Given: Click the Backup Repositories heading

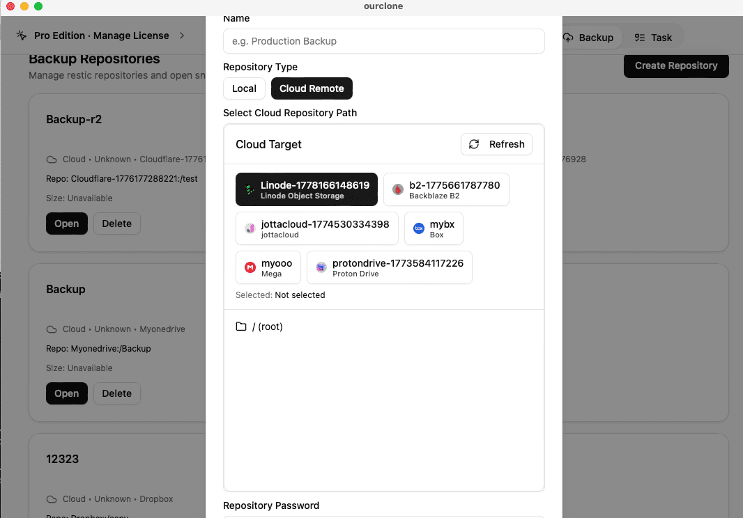Looking at the screenshot, I should tap(94, 59).
